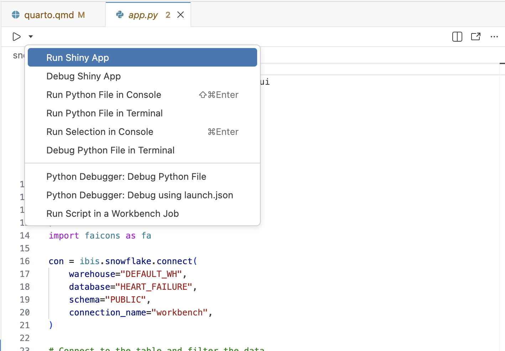Close the app.py tab

click(x=181, y=15)
